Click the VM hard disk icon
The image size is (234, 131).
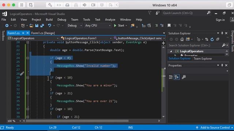click(x=67, y=5)
